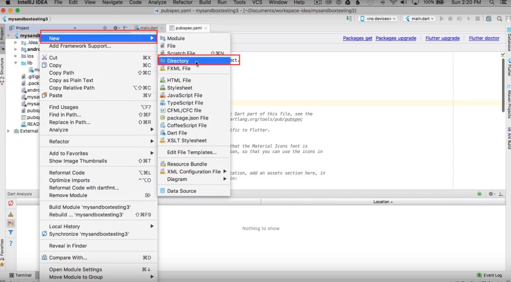Expand the .idea folder
The width and height of the screenshot is (511, 282).
pos(16,43)
